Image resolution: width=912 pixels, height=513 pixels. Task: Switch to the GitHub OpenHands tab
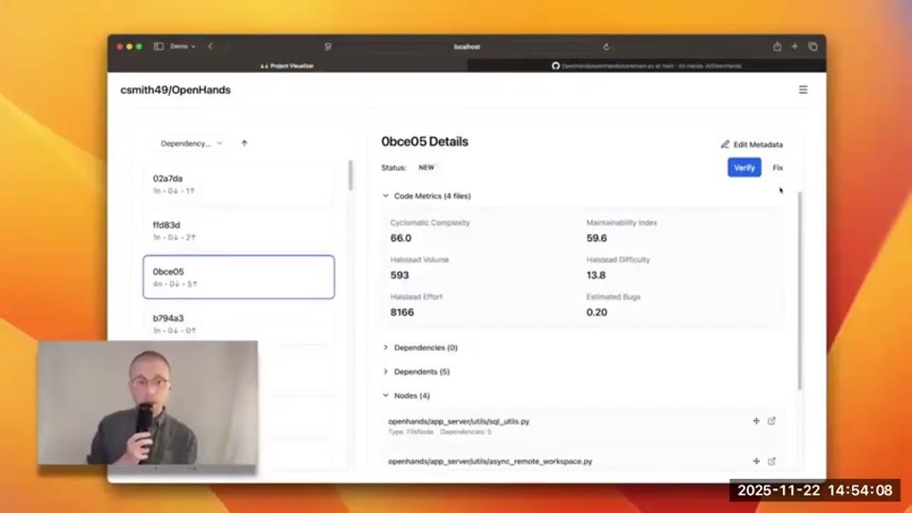[646, 66]
